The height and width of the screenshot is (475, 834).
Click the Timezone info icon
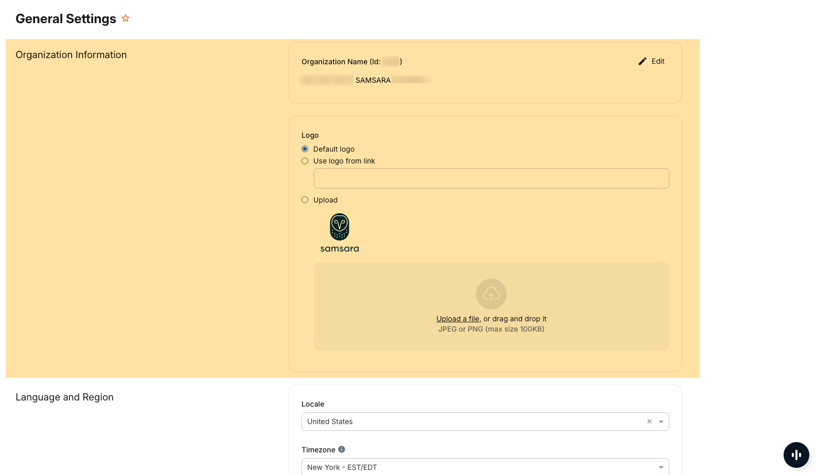(x=342, y=449)
